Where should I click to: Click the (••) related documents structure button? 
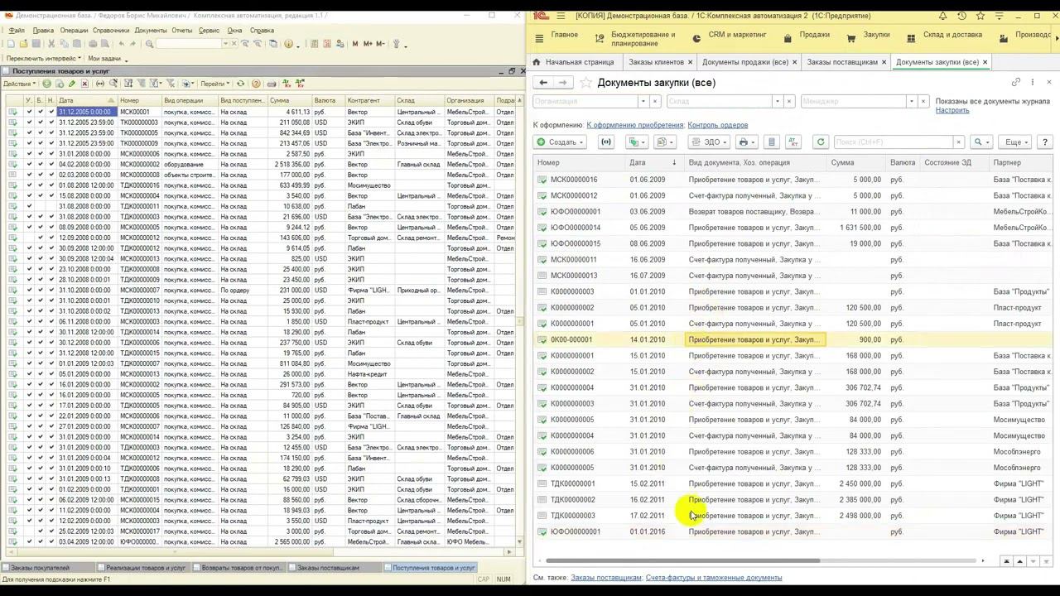click(x=606, y=142)
